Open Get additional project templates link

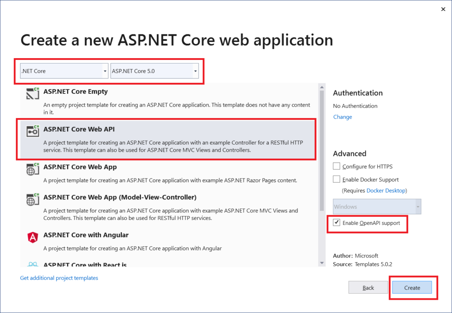coord(59,278)
